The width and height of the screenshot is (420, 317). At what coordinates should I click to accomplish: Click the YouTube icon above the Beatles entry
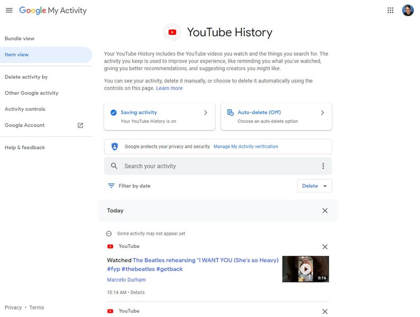110,246
